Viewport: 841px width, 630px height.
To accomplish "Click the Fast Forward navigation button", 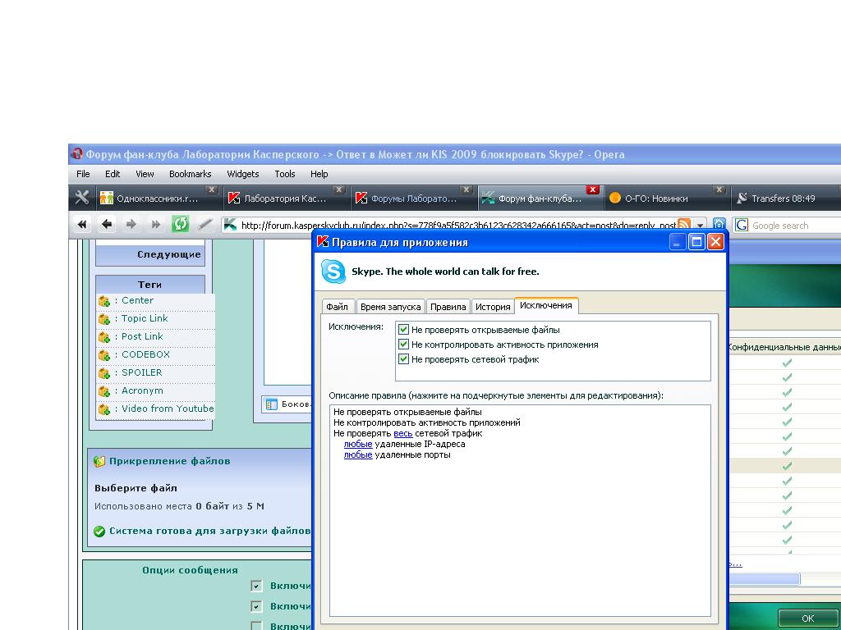I will (155, 225).
